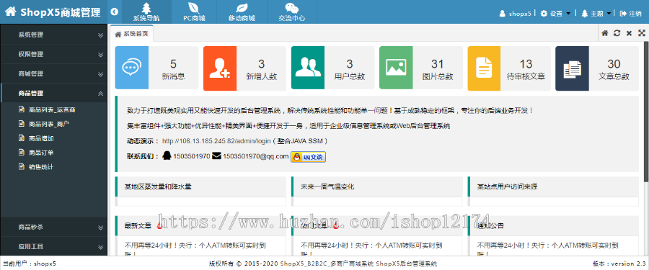Click the 新消息 count 5
649x270 pixels.
click(173, 63)
